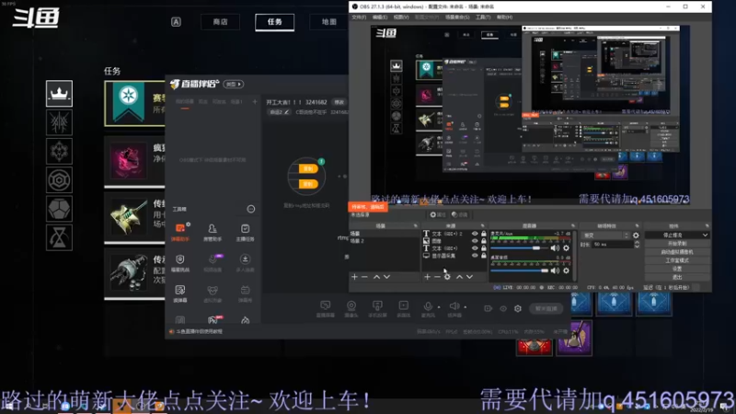This screenshot has width=736, height=414.
Task: Adjust the mic/Aux volume slider in OBS
Action: tap(519, 247)
